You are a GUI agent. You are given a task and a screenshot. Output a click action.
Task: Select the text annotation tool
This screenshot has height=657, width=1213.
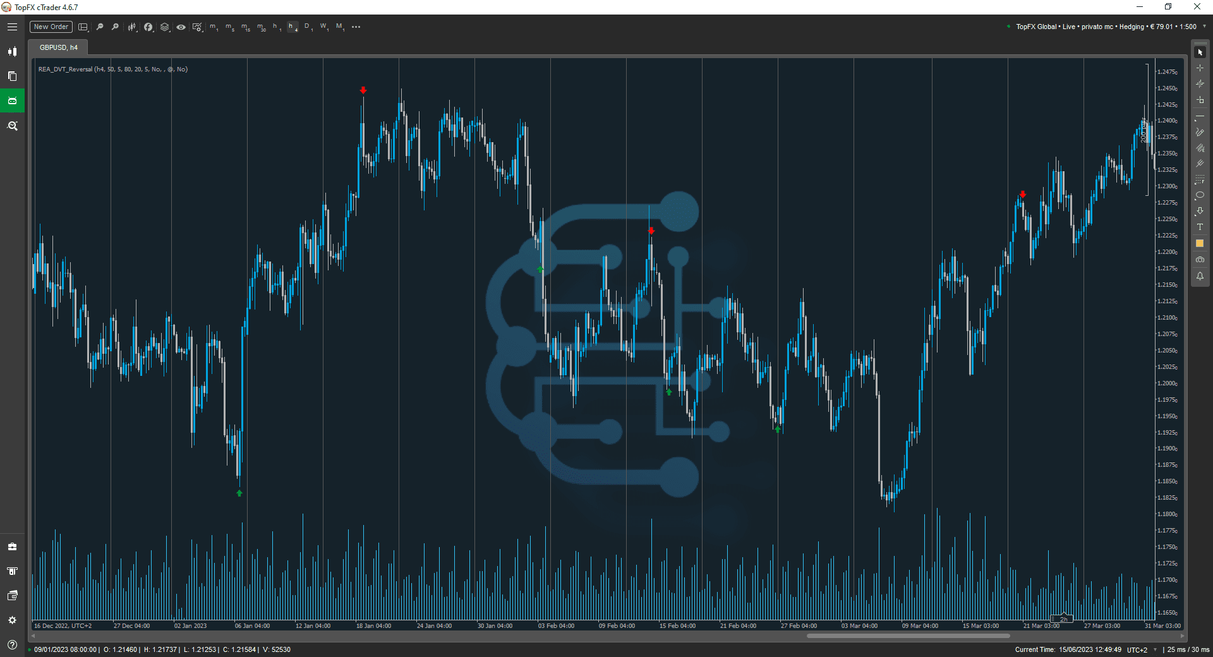click(x=1200, y=227)
